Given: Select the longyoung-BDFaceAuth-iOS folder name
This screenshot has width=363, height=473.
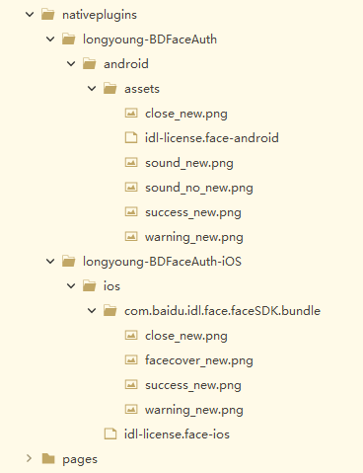Looking at the screenshot, I should pos(162,262).
